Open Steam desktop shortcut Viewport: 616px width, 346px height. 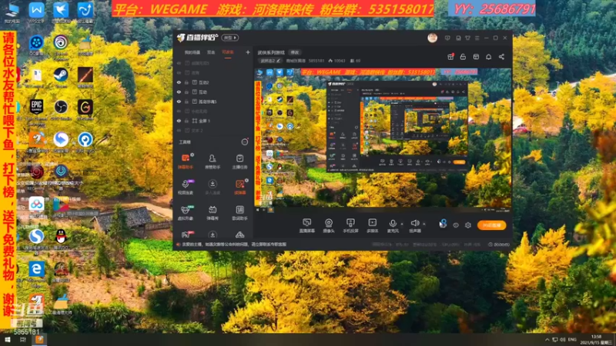tap(61, 77)
